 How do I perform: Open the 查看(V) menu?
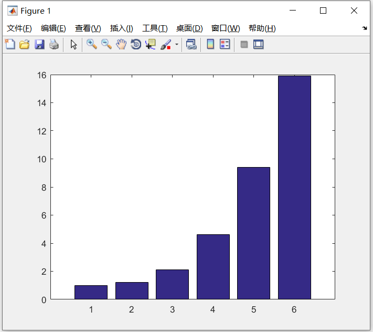88,28
